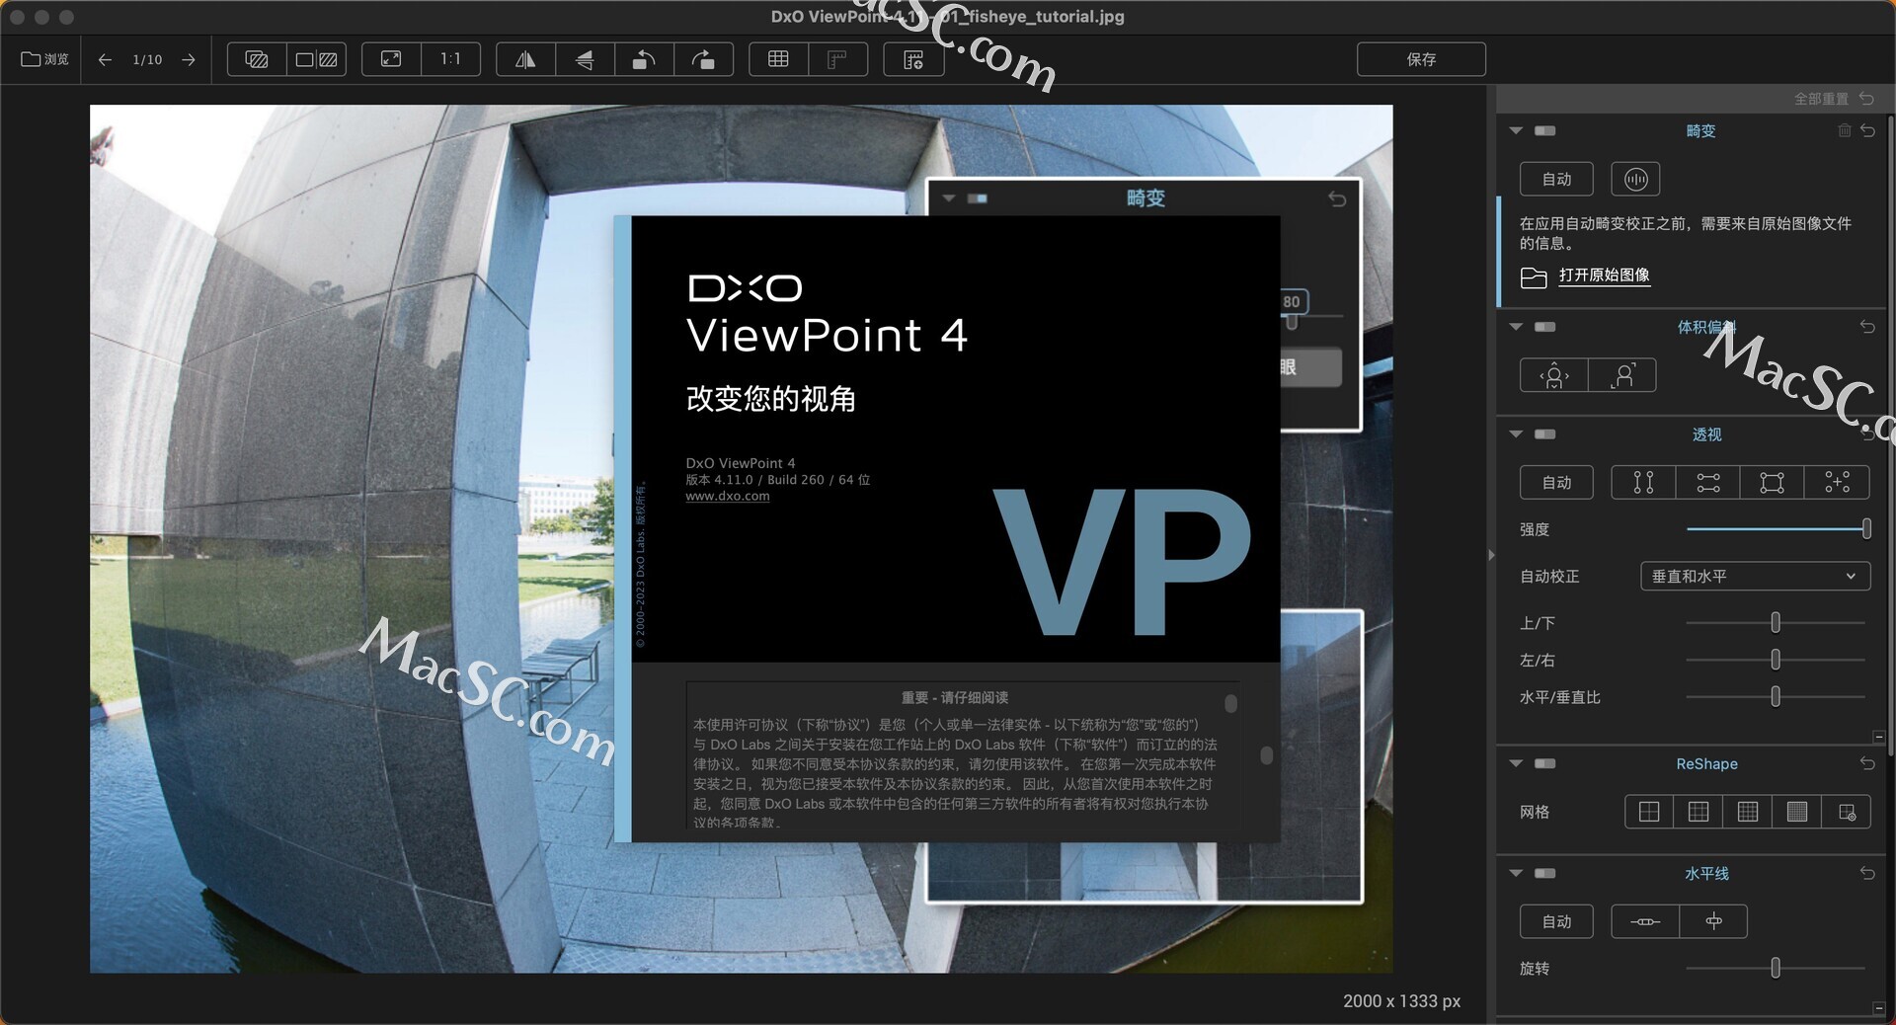Adjust the 旋转 rotation slider
The height and width of the screenshot is (1025, 1896).
pyautogui.click(x=1776, y=968)
